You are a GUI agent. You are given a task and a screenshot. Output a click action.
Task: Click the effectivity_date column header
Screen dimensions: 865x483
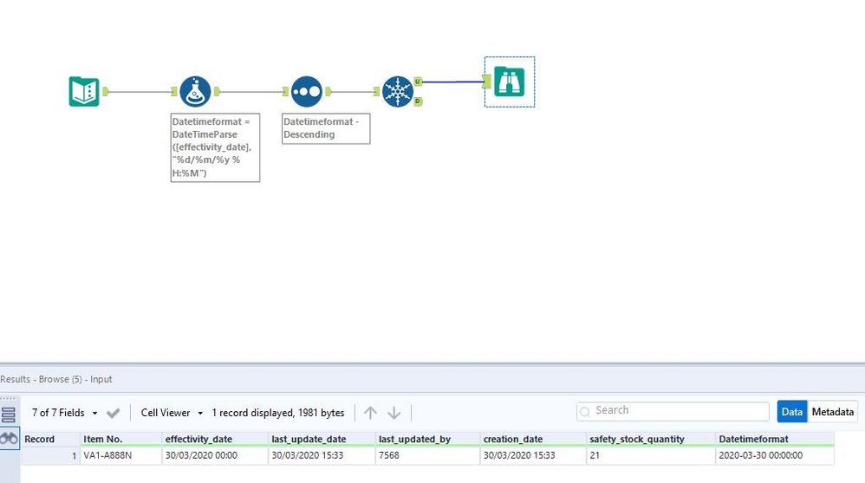point(215,440)
